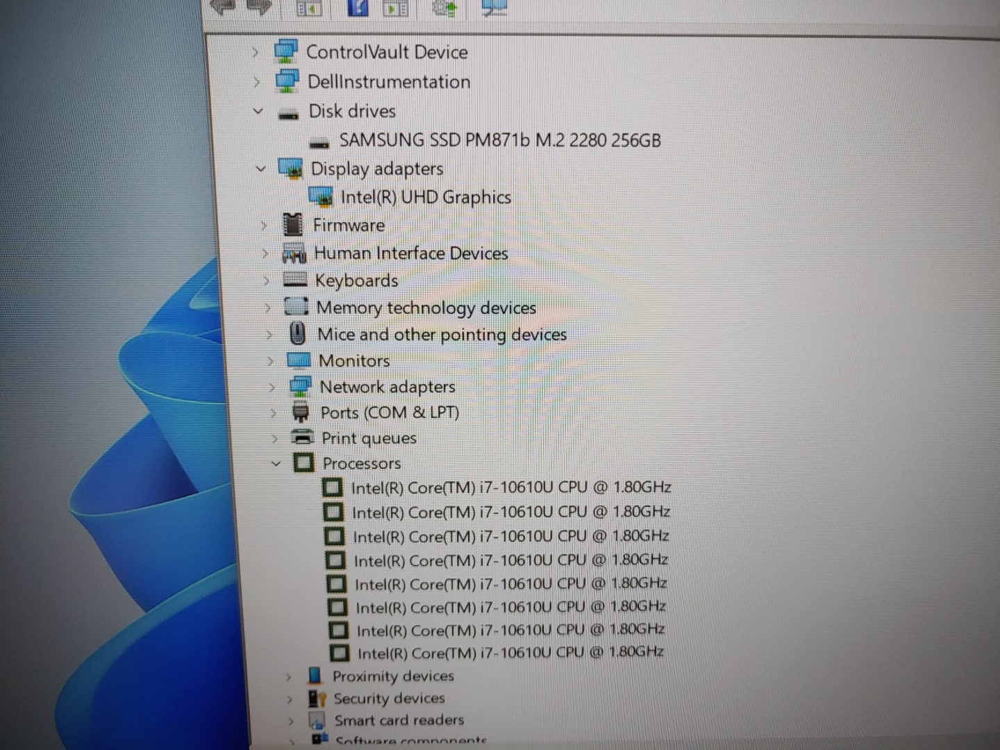Click the DellInstrumentation category icon
The width and height of the screenshot is (1000, 750).
(287, 81)
